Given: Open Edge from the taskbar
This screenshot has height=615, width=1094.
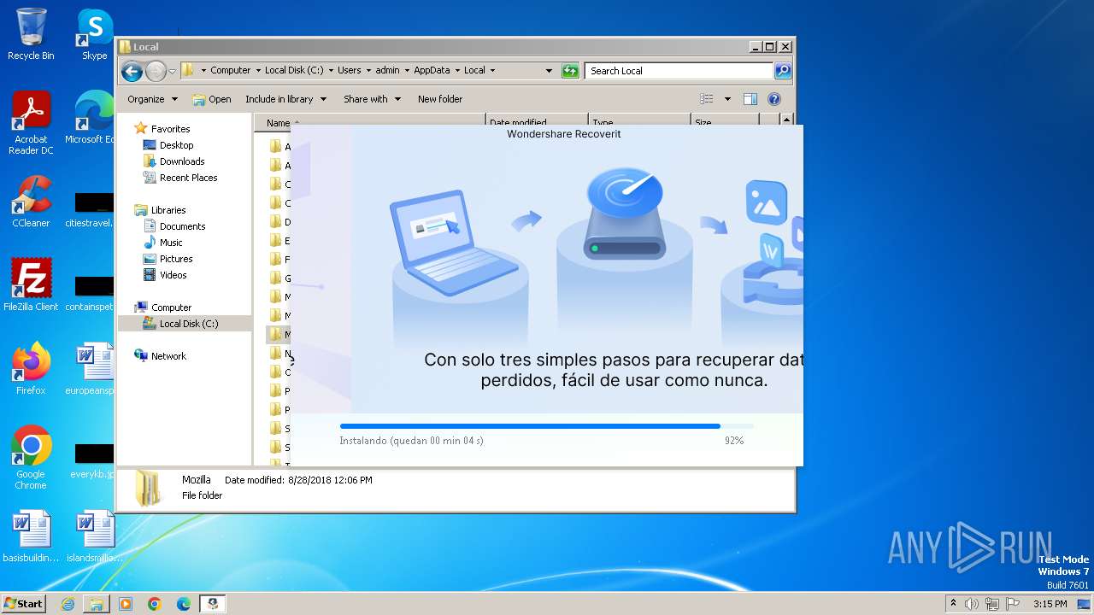Looking at the screenshot, I should (183, 604).
